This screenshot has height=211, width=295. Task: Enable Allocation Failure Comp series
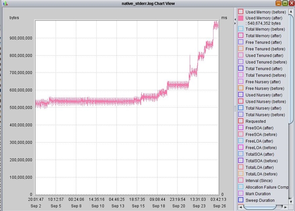pos(240,187)
